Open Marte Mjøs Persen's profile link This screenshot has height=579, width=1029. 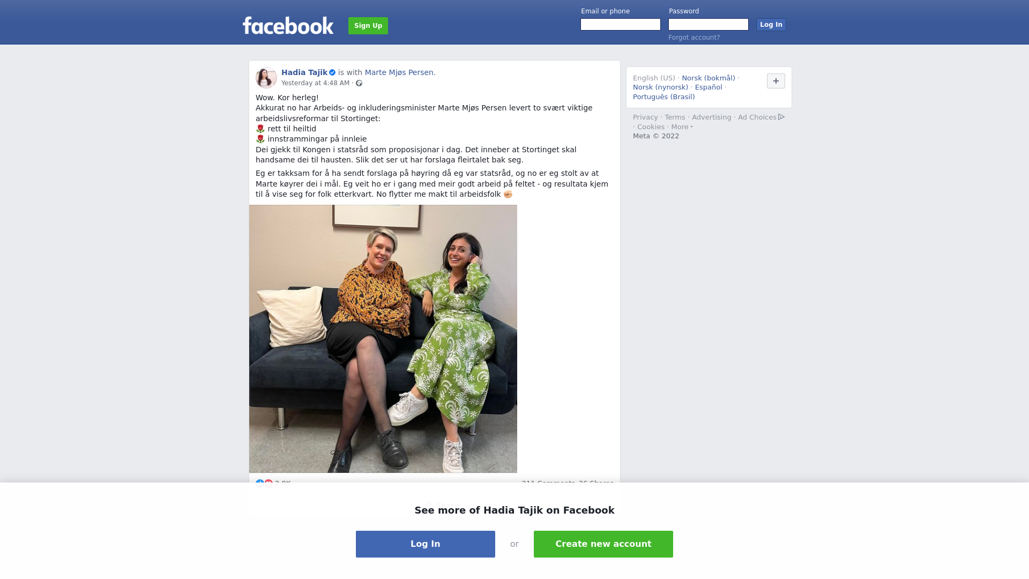point(399,72)
